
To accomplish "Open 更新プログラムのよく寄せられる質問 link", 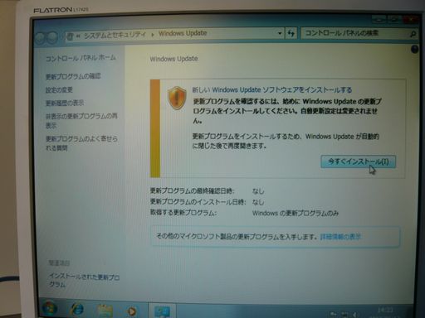I will point(81,143).
